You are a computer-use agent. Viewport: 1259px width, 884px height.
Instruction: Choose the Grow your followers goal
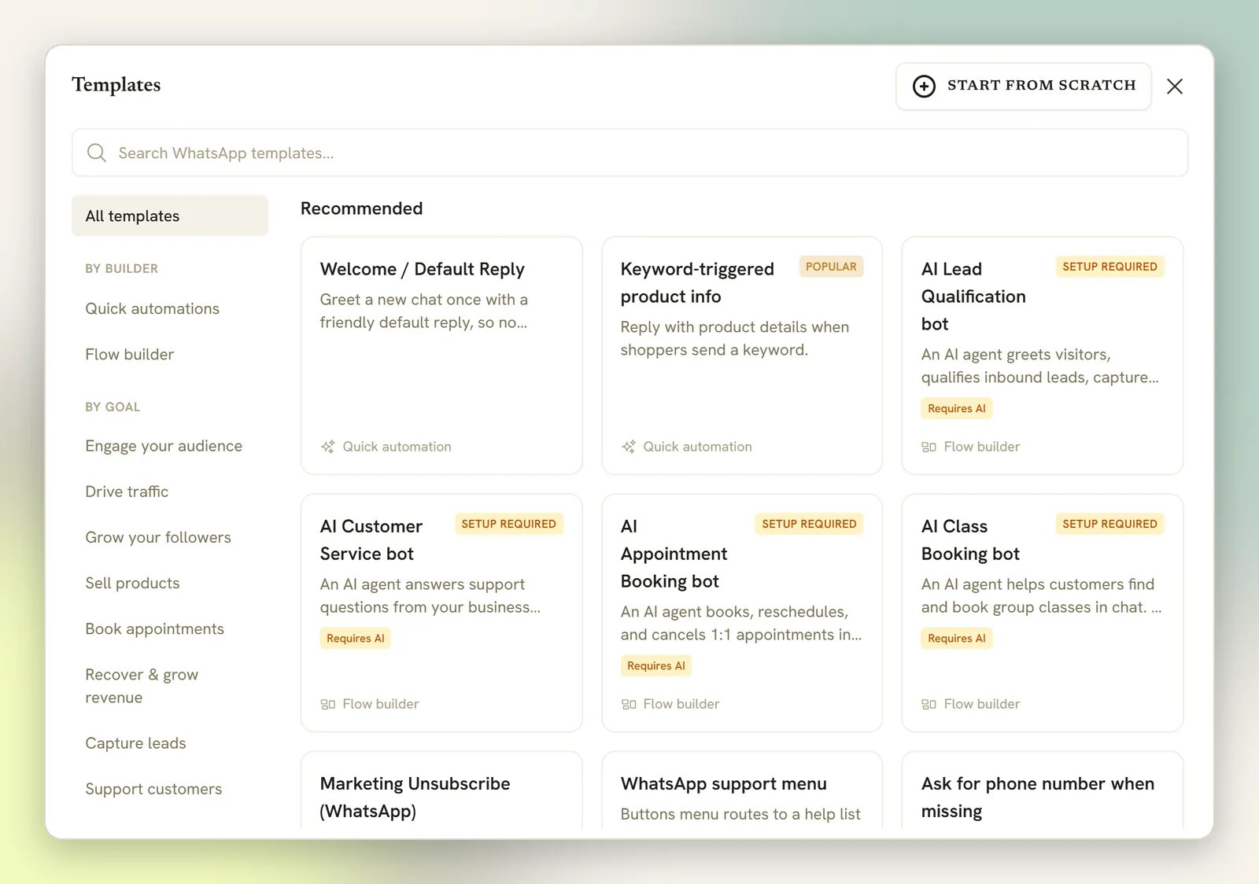(158, 537)
